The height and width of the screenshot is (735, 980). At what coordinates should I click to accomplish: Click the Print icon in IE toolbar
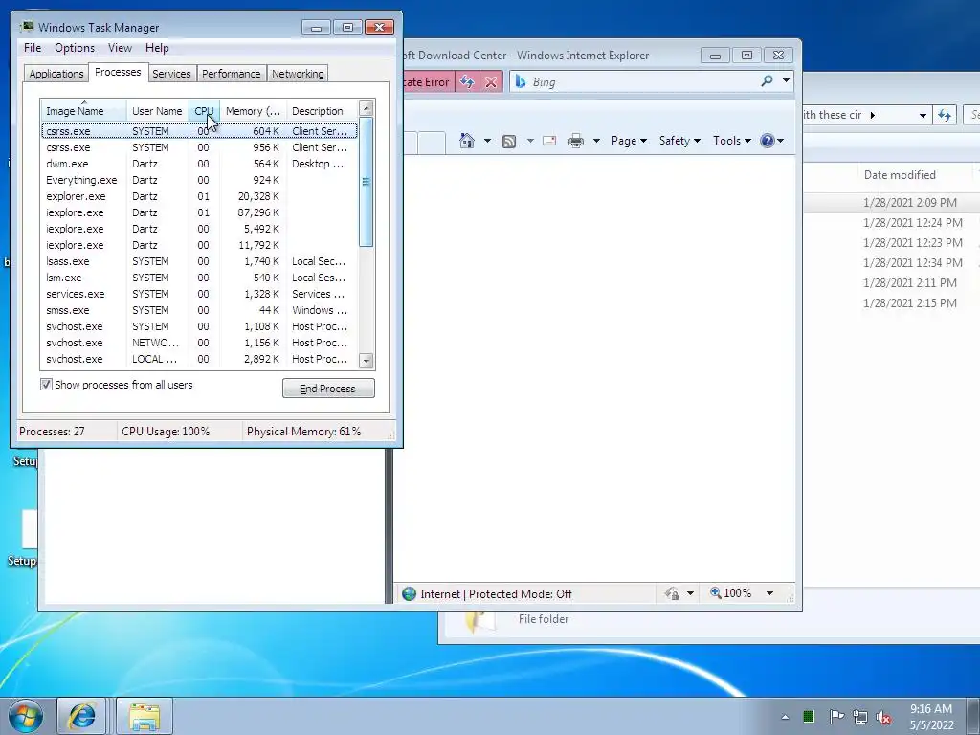(575, 141)
